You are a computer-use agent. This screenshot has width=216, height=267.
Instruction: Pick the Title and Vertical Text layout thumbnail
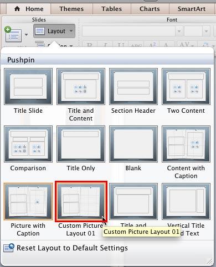133,201
